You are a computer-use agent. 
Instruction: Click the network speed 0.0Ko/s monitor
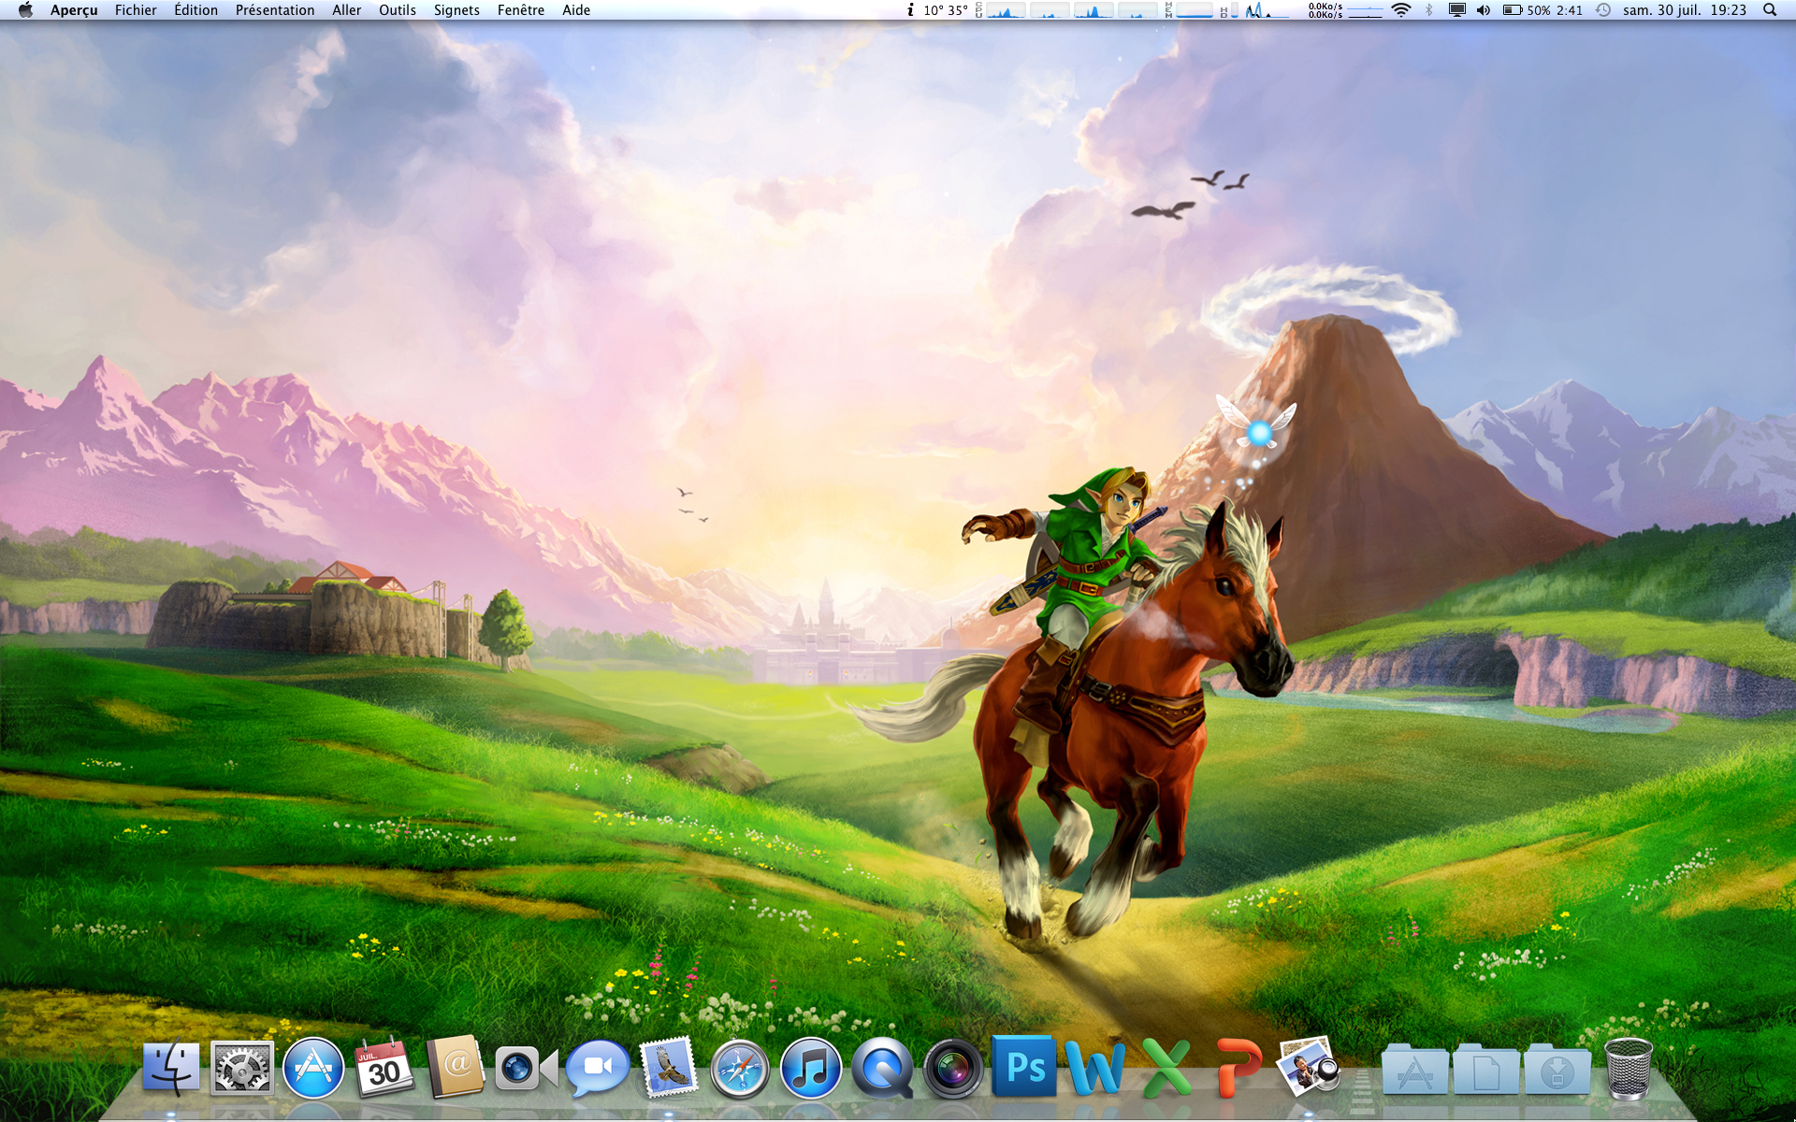[x=1344, y=10]
